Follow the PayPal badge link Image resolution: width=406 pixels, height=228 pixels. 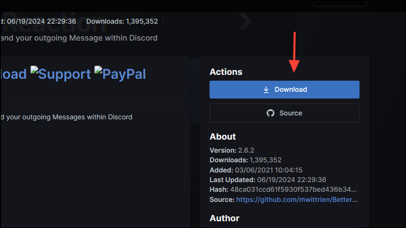click(x=124, y=73)
